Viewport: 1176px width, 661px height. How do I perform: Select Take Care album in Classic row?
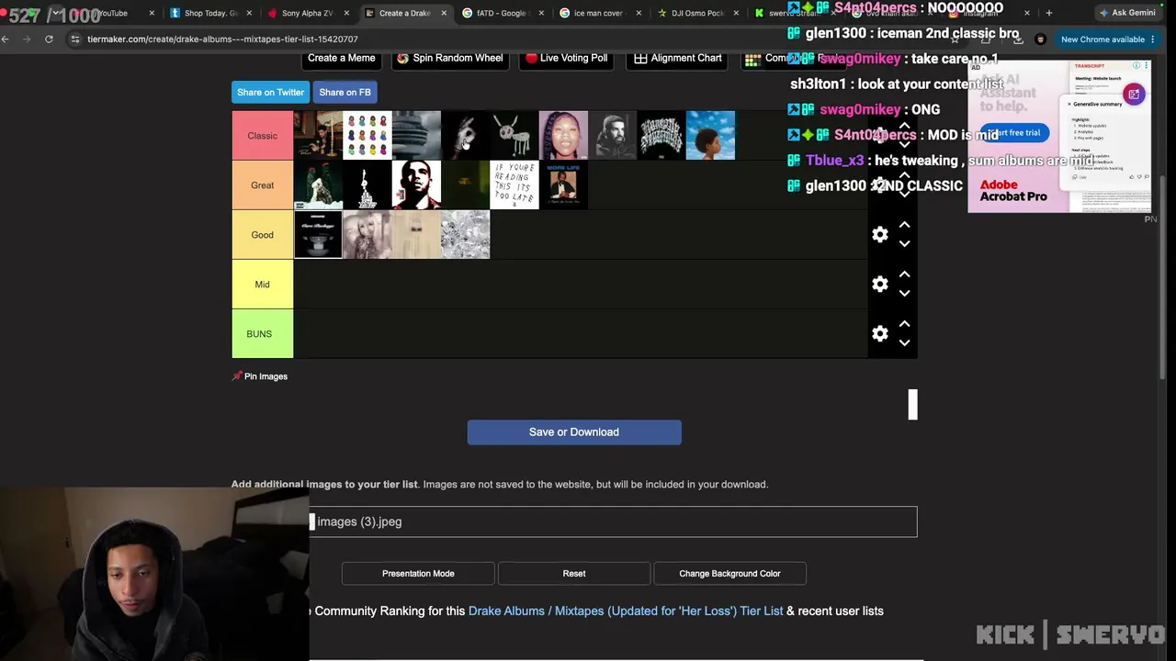coord(318,136)
